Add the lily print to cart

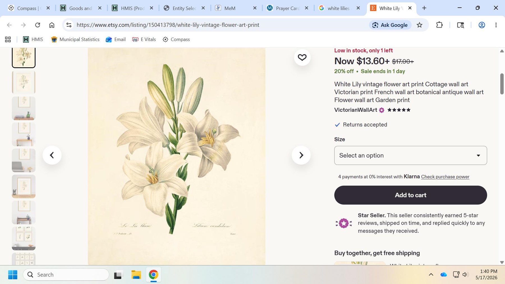410,195
